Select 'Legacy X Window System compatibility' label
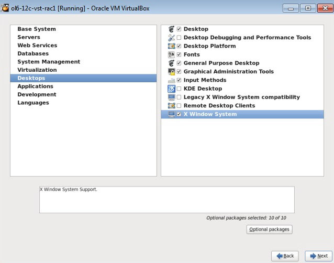 pos(242,97)
